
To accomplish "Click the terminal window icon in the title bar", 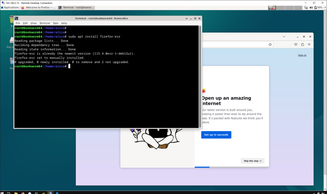I will pos(16,18).
